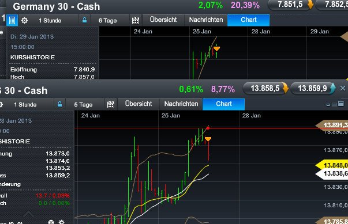This screenshot has height=224, width=348.
Task: Click the 13.830,0 axis label
Action: [x=336, y=187]
